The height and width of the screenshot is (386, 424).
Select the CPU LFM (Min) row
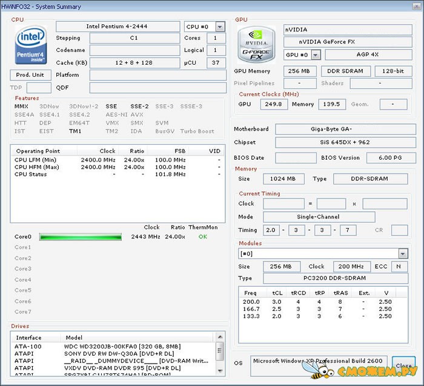pos(118,160)
